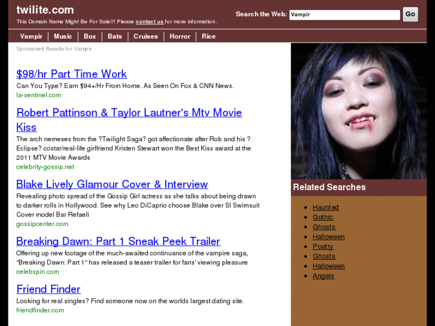Image resolution: width=435 pixels, height=326 pixels.
Task: Choose the Bats navigation item
Action: 115,36
